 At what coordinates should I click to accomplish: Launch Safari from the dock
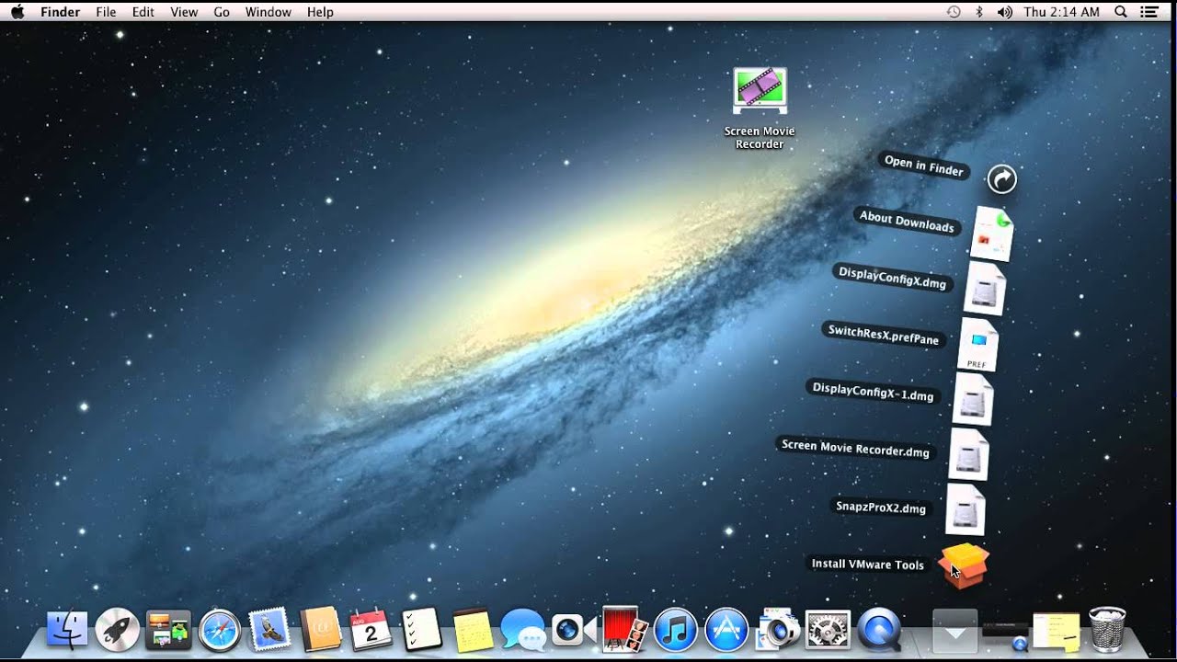pyautogui.click(x=220, y=631)
